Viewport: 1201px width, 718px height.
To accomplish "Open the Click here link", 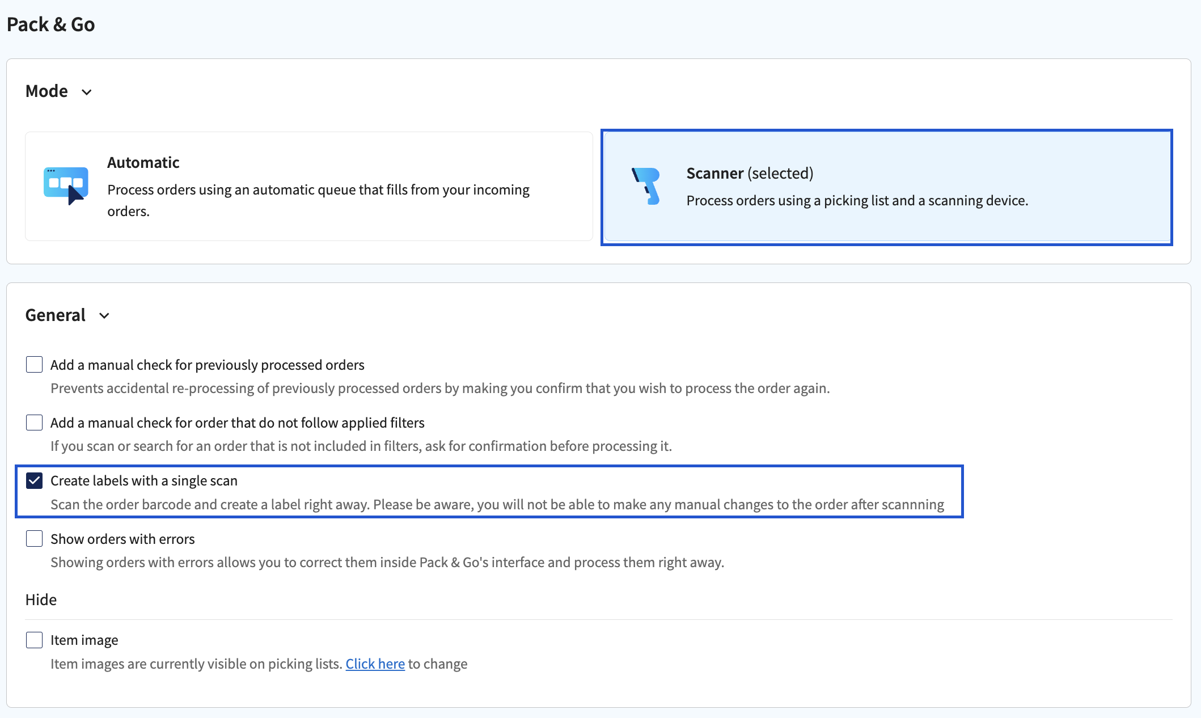I will (x=375, y=664).
